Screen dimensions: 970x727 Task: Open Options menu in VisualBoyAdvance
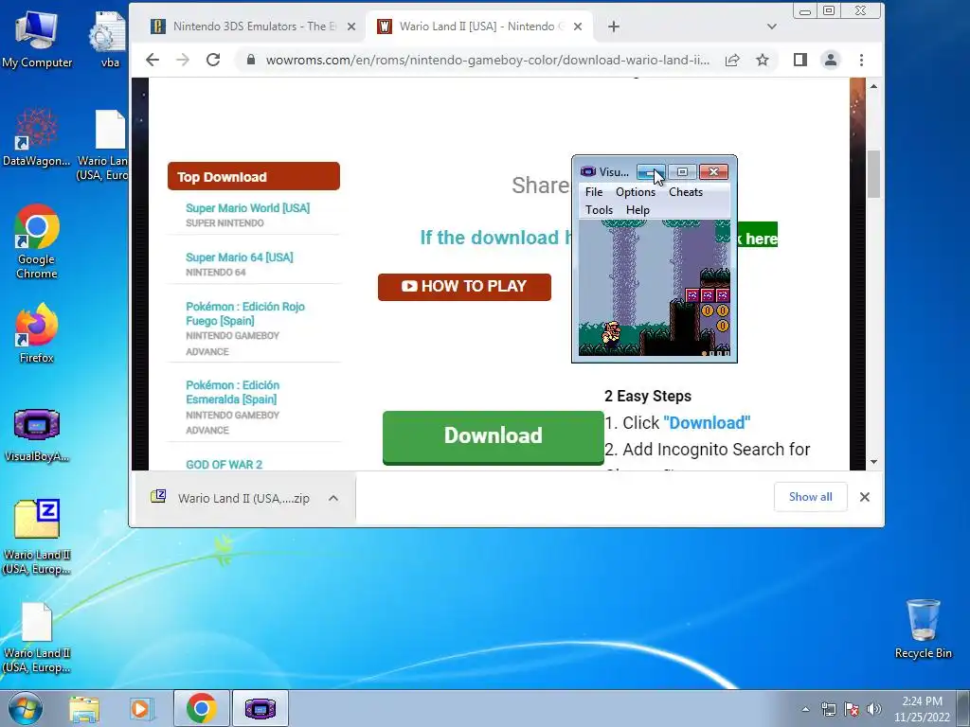(x=636, y=192)
